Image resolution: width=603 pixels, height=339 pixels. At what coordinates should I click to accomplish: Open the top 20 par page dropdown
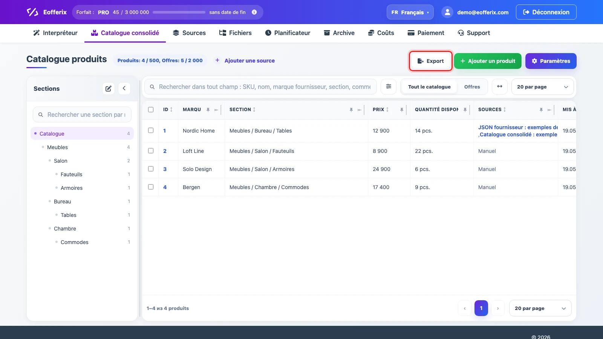[x=543, y=87]
